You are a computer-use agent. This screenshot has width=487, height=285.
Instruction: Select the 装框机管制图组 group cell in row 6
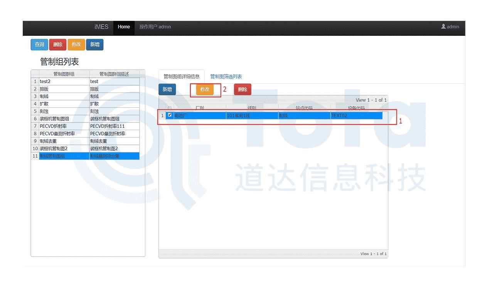pyautogui.click(x=64, y=119)
